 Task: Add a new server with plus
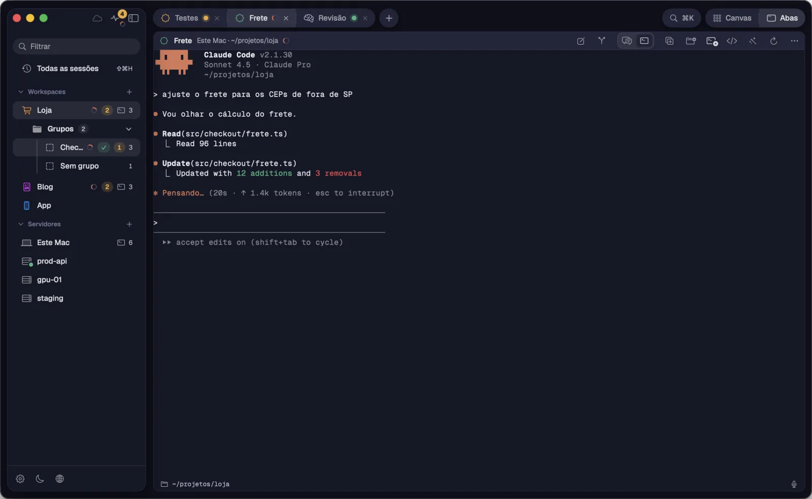(x=129, y=224)
